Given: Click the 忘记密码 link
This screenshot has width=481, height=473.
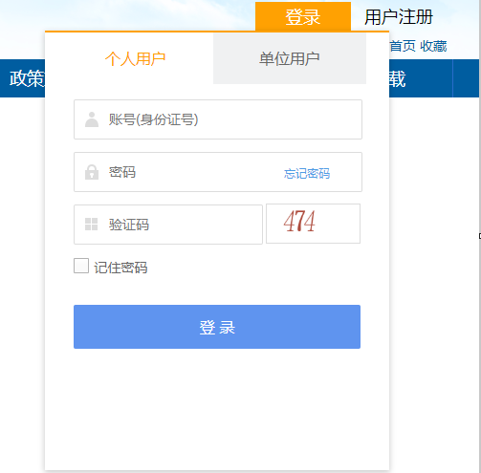Looking at the screenshot, I should click(307, 174).
